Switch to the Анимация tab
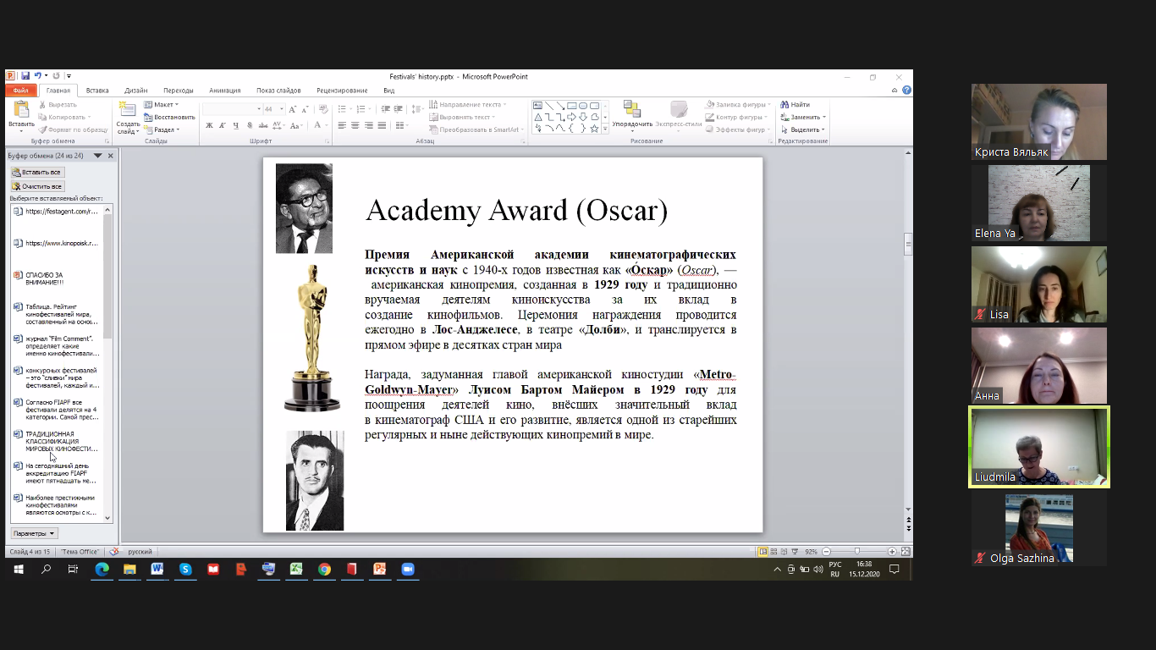 coord(224,91)
